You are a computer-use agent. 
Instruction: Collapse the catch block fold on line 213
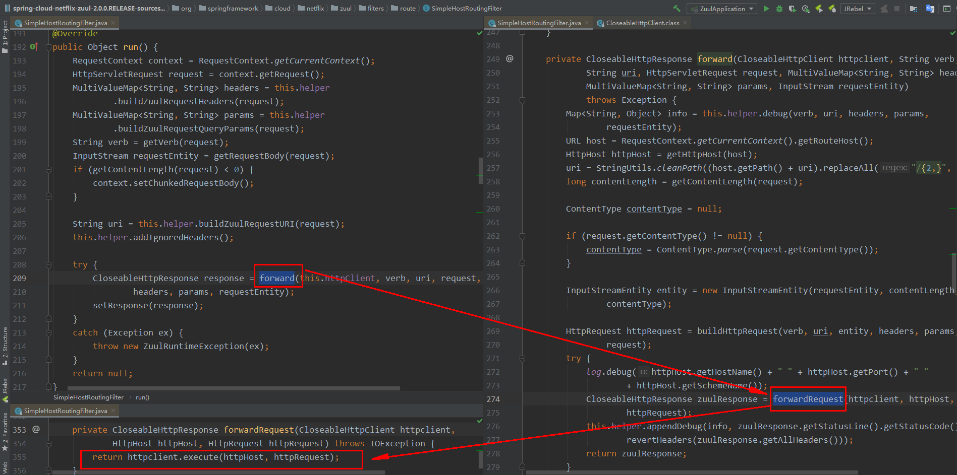(48, 333)
